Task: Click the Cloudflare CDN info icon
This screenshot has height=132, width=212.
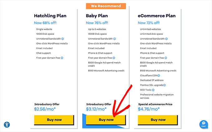Action: click(x=158, y=75)
